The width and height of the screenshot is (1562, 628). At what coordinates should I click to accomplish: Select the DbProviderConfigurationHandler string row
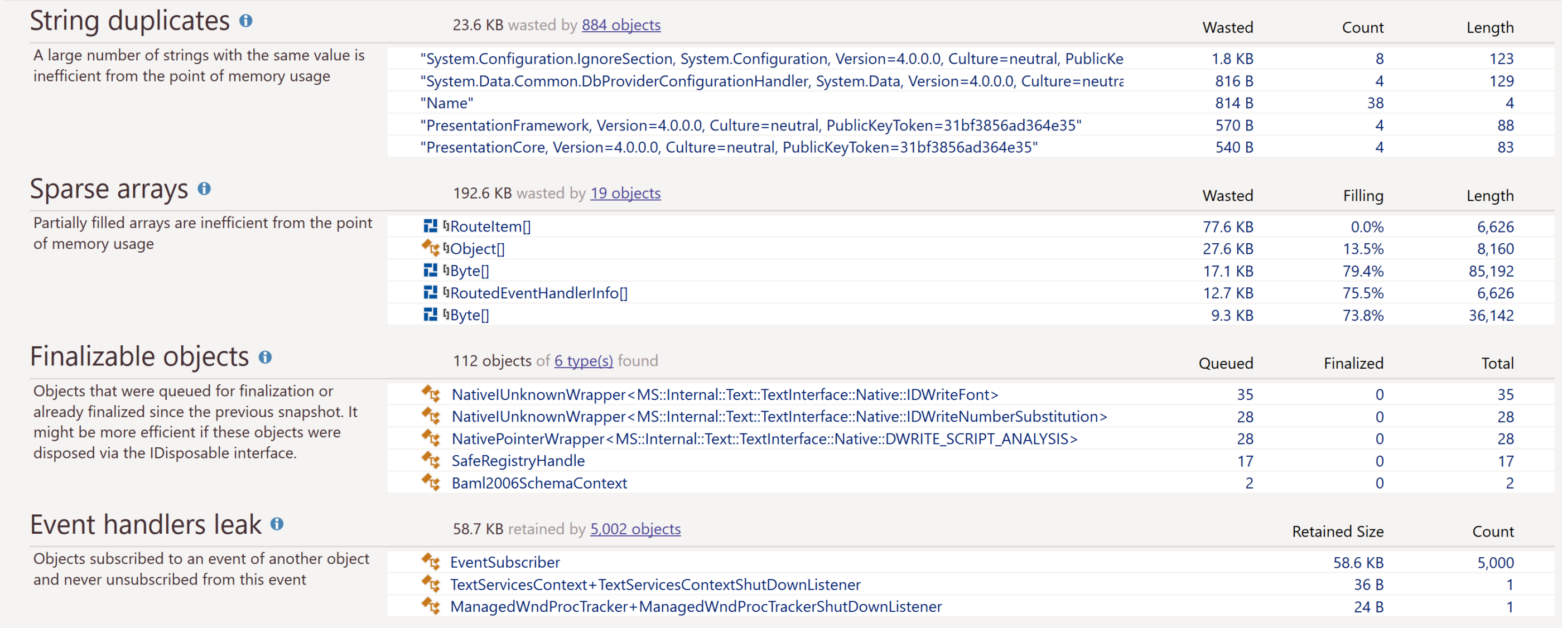coord(970,81)
